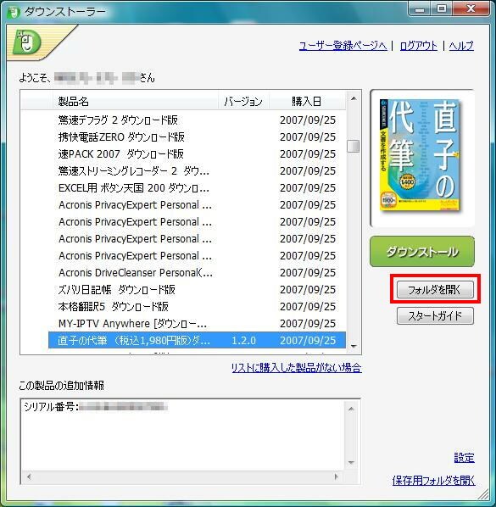Viewport: 496px width, 507px height.
Task: Select 携快電話ZERO ダウンロード版 row
Action: [197, 137]
